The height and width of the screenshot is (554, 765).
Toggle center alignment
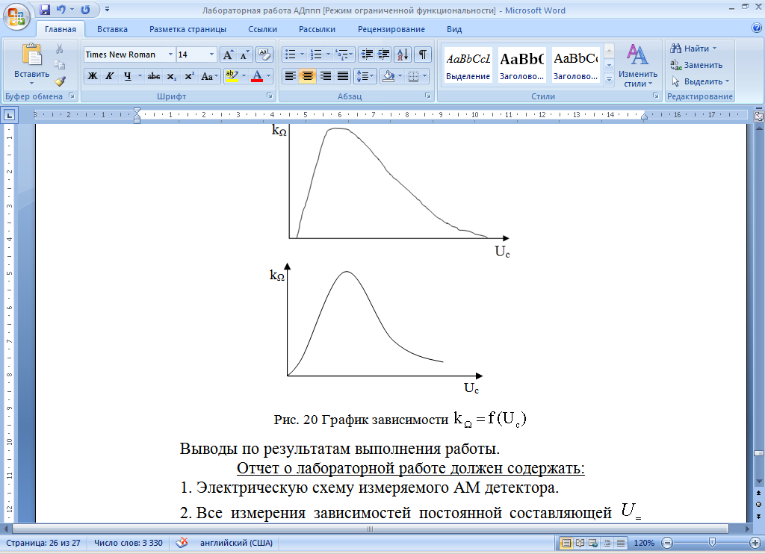307,76
